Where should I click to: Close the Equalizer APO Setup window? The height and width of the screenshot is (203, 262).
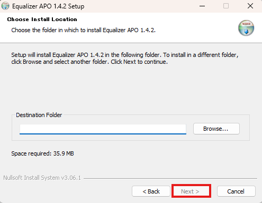pos(250,6)
